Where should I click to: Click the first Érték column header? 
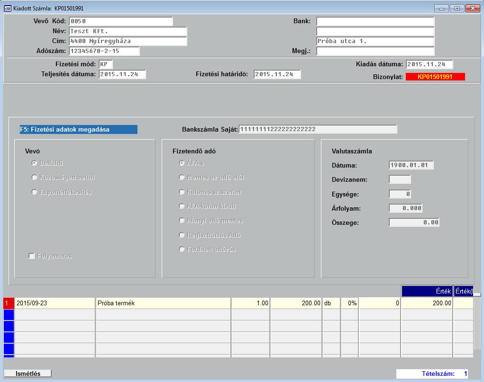point(427,291)
